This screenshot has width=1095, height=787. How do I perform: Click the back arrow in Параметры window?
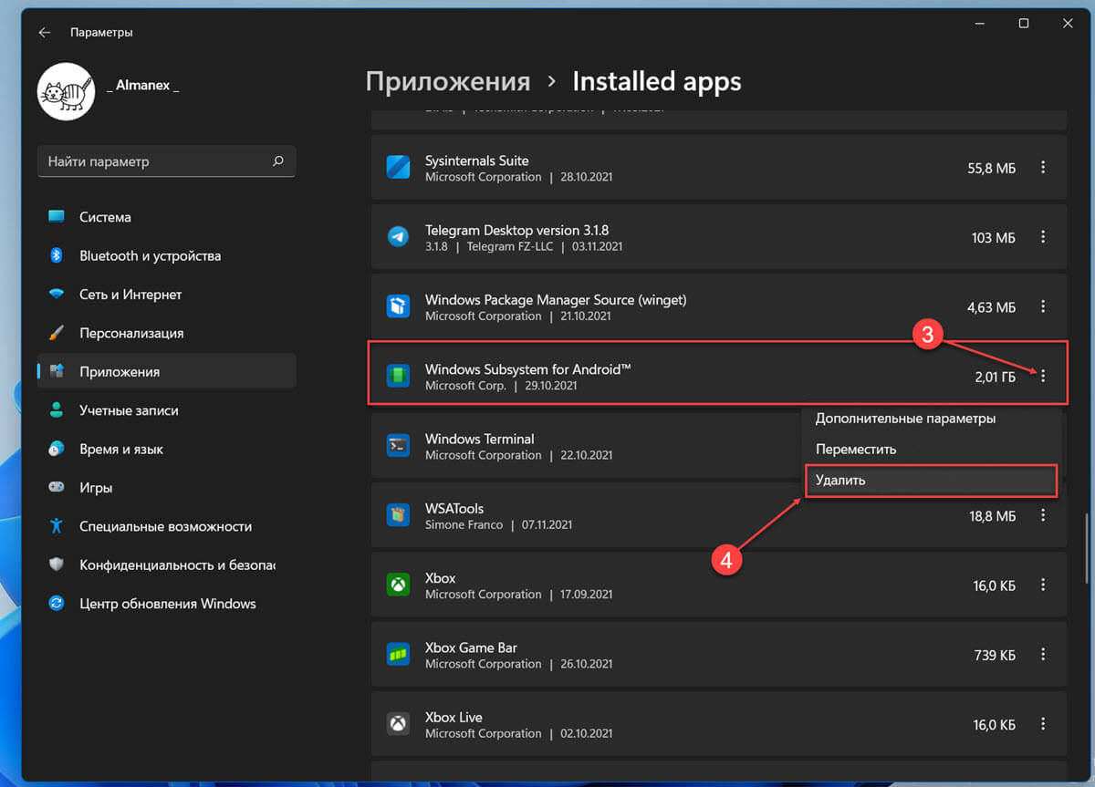tap(44, 32)
